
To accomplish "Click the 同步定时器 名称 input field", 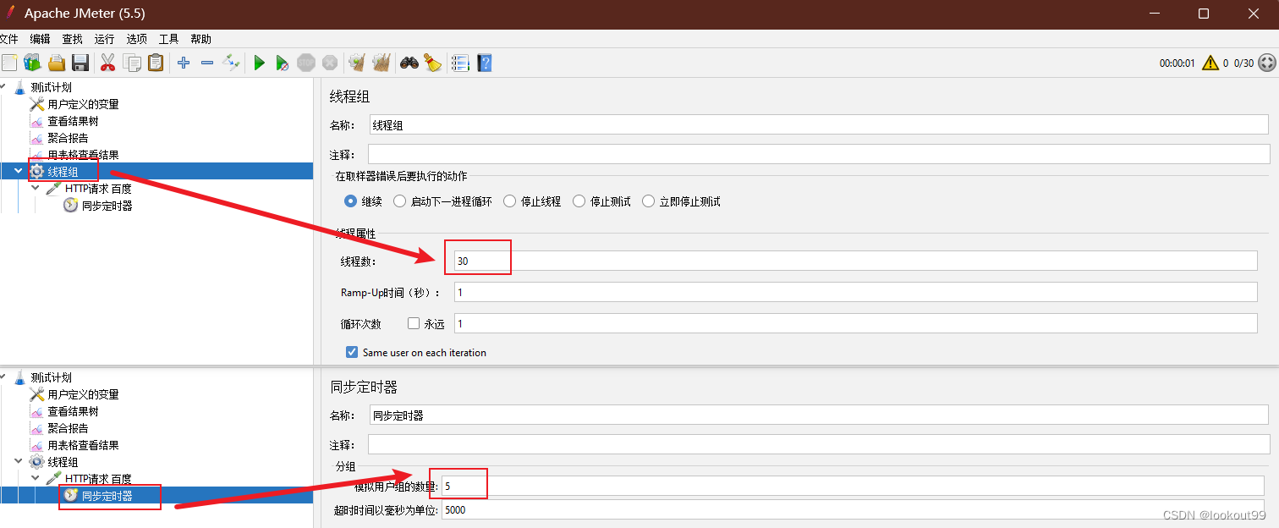I will [x=819, y=415].
